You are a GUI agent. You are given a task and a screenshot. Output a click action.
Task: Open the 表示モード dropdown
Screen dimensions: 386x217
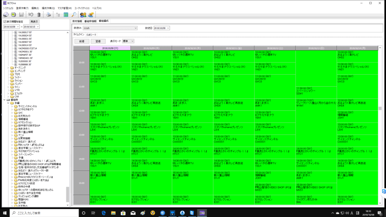132,41
